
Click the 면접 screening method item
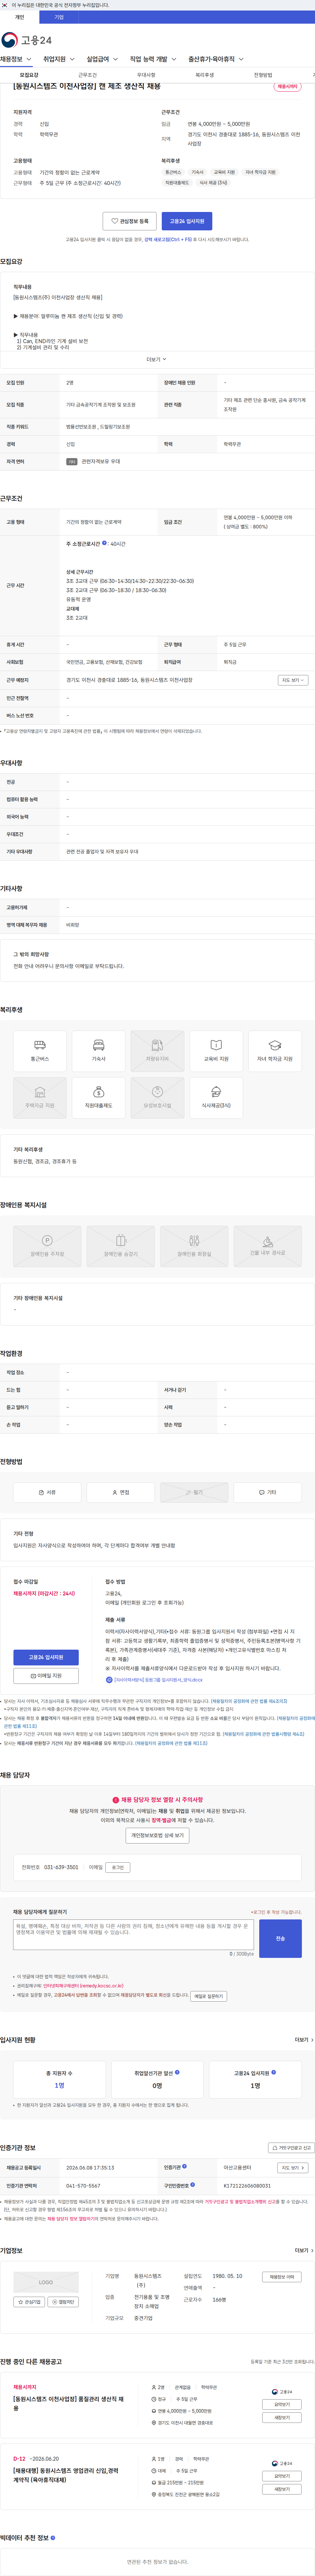(x=121, y=1492)
